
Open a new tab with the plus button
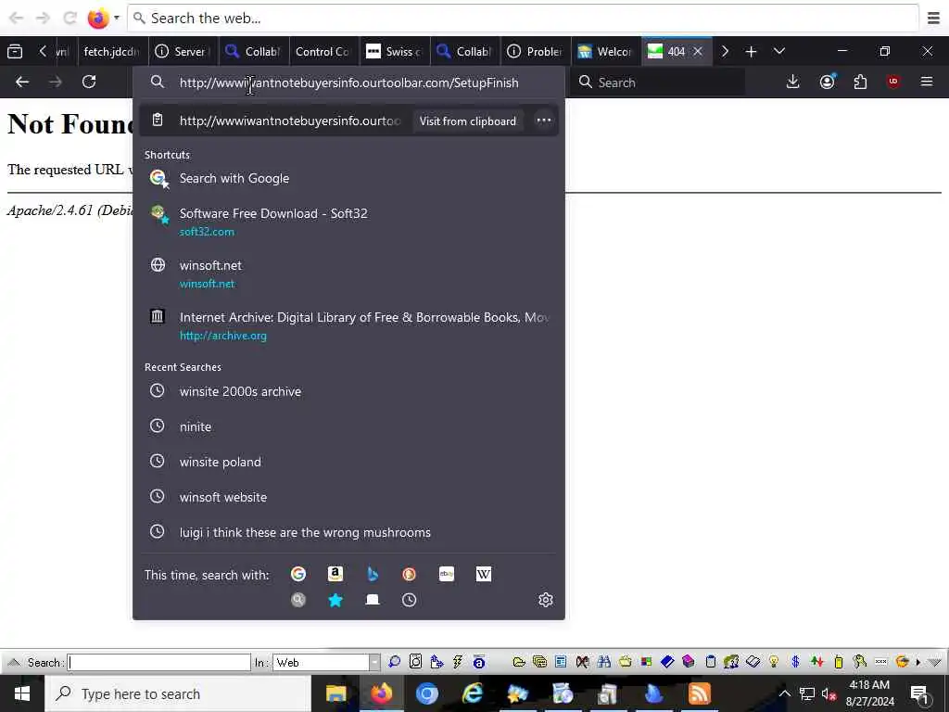click(751, 52)
